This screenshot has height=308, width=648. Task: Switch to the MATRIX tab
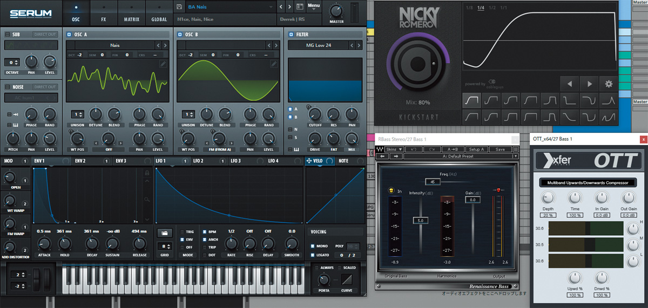(131, 13)
